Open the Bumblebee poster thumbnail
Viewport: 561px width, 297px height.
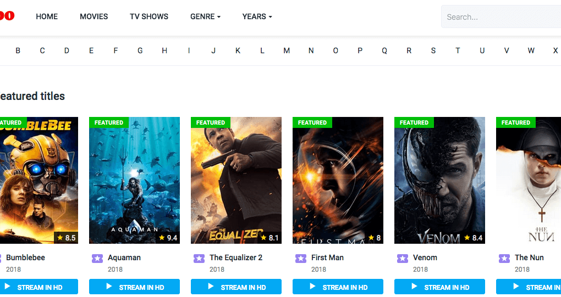(38, 180)
